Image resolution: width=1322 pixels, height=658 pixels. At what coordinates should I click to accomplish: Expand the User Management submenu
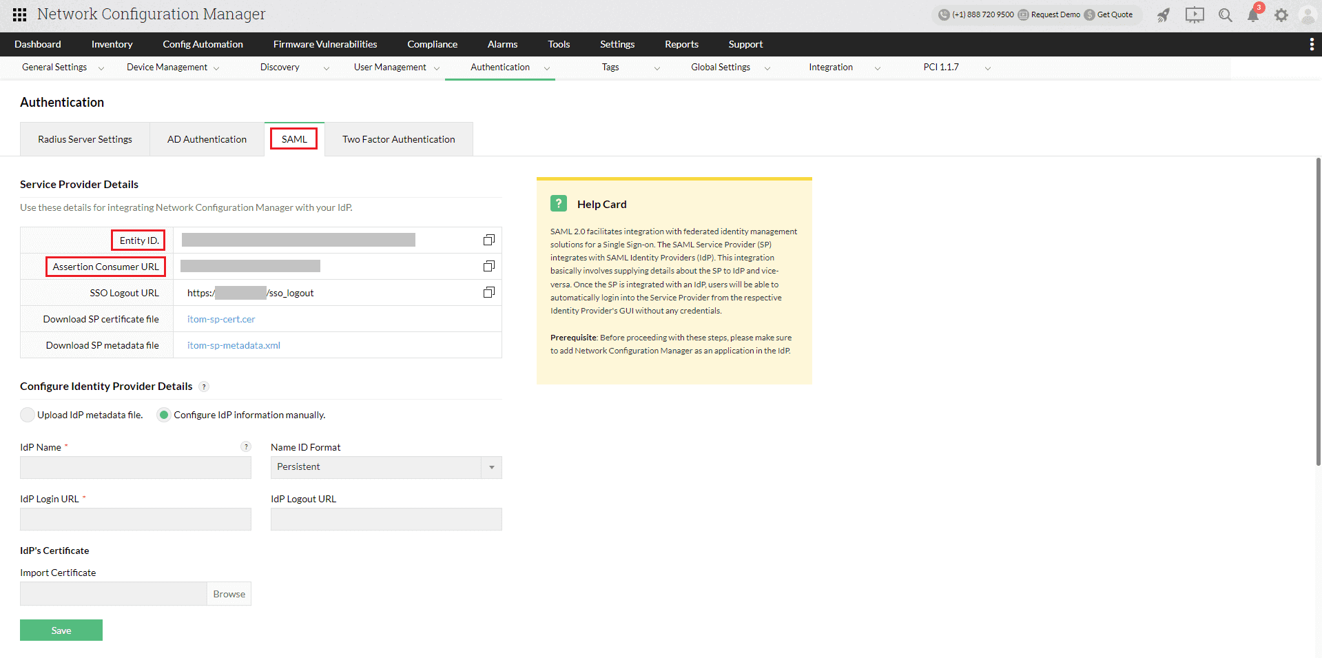437,68
